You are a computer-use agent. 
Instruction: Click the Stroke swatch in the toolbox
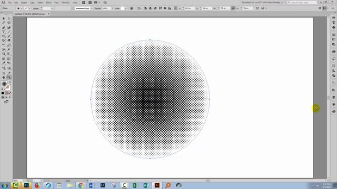pyautogui.click(x=7, y=87)
